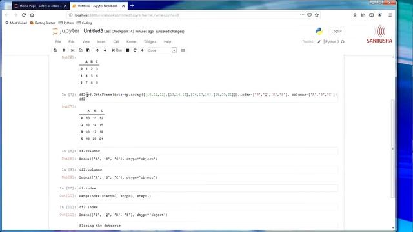Click the localhost address bar

coord(185,15)
